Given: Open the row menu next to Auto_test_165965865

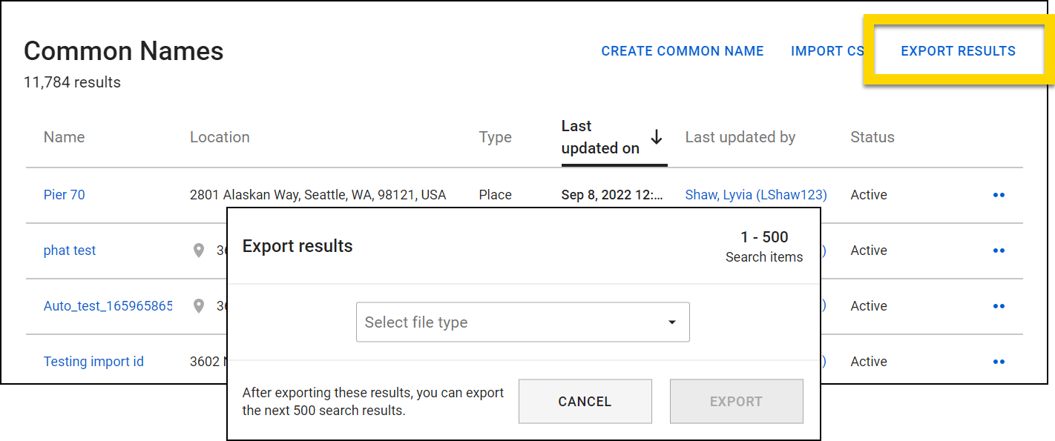Looking at the screenshot, I should tap(999, 305).
